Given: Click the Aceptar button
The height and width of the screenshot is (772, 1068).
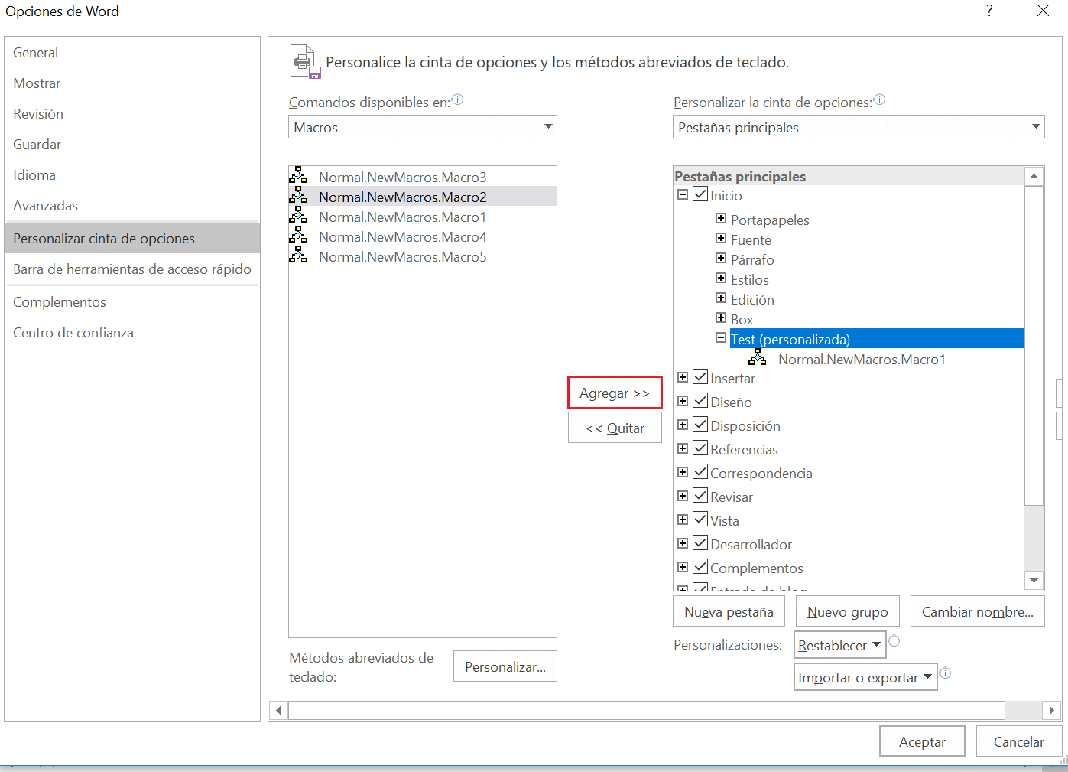Looking at the screenshot, I should coord(922,741).
